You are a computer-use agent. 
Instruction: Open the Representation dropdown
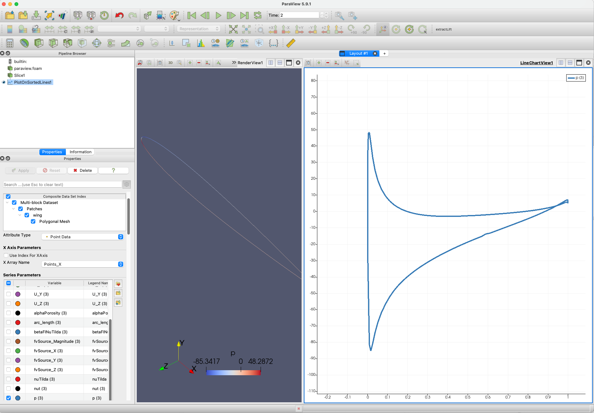199,29
